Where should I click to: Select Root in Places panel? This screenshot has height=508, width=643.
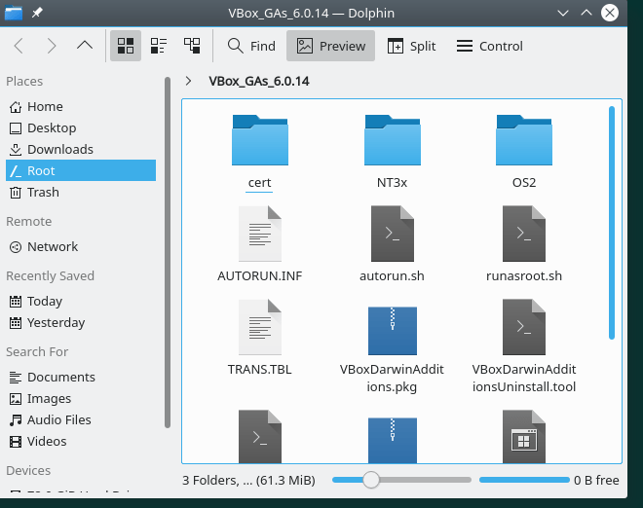click(81, 170)
